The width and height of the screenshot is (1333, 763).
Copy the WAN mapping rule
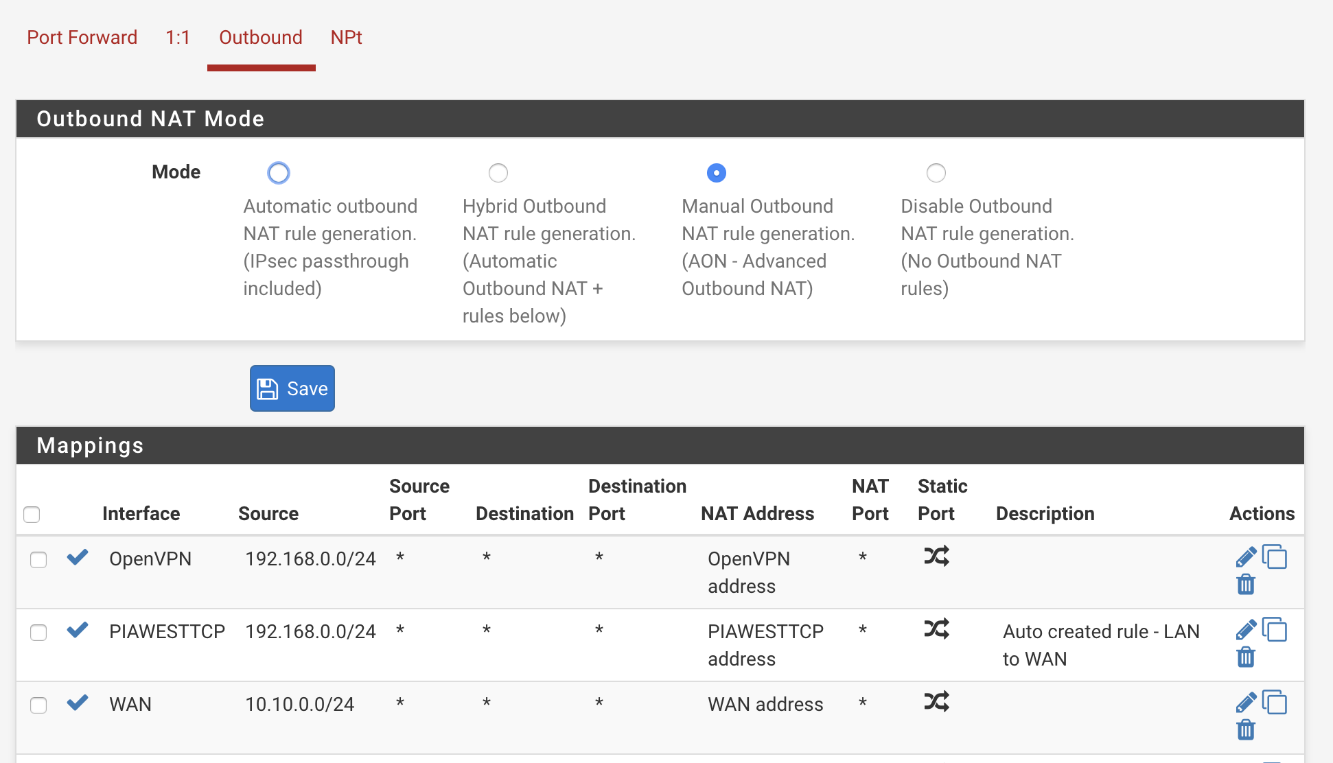point(1275,703)
